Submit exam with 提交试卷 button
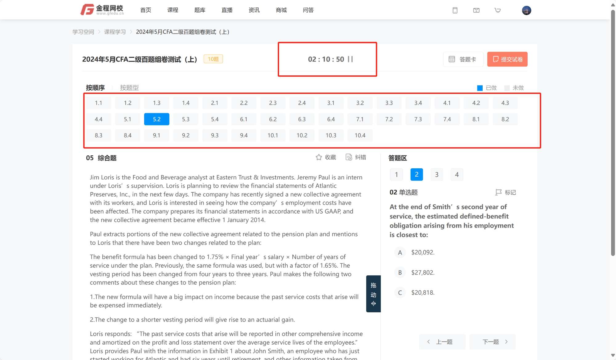616x360 pixels. pos(507,59)
